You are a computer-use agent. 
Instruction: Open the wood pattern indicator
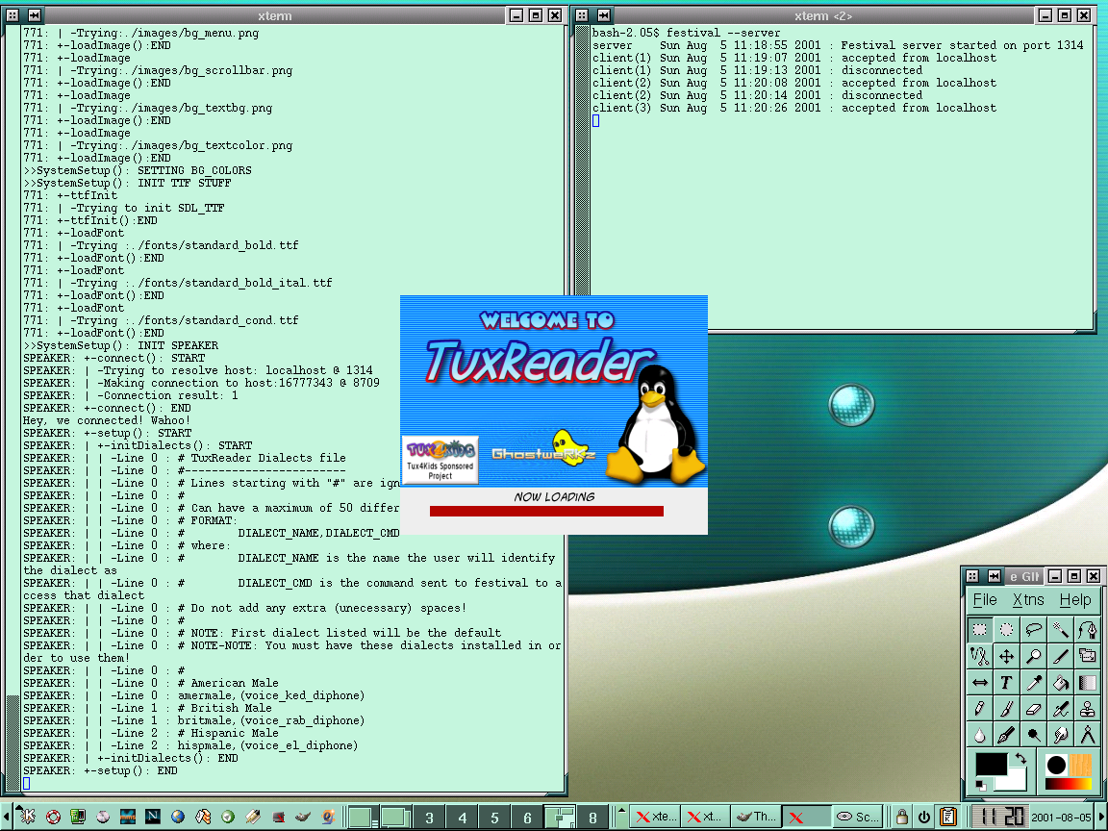[x=1080, y=765]
